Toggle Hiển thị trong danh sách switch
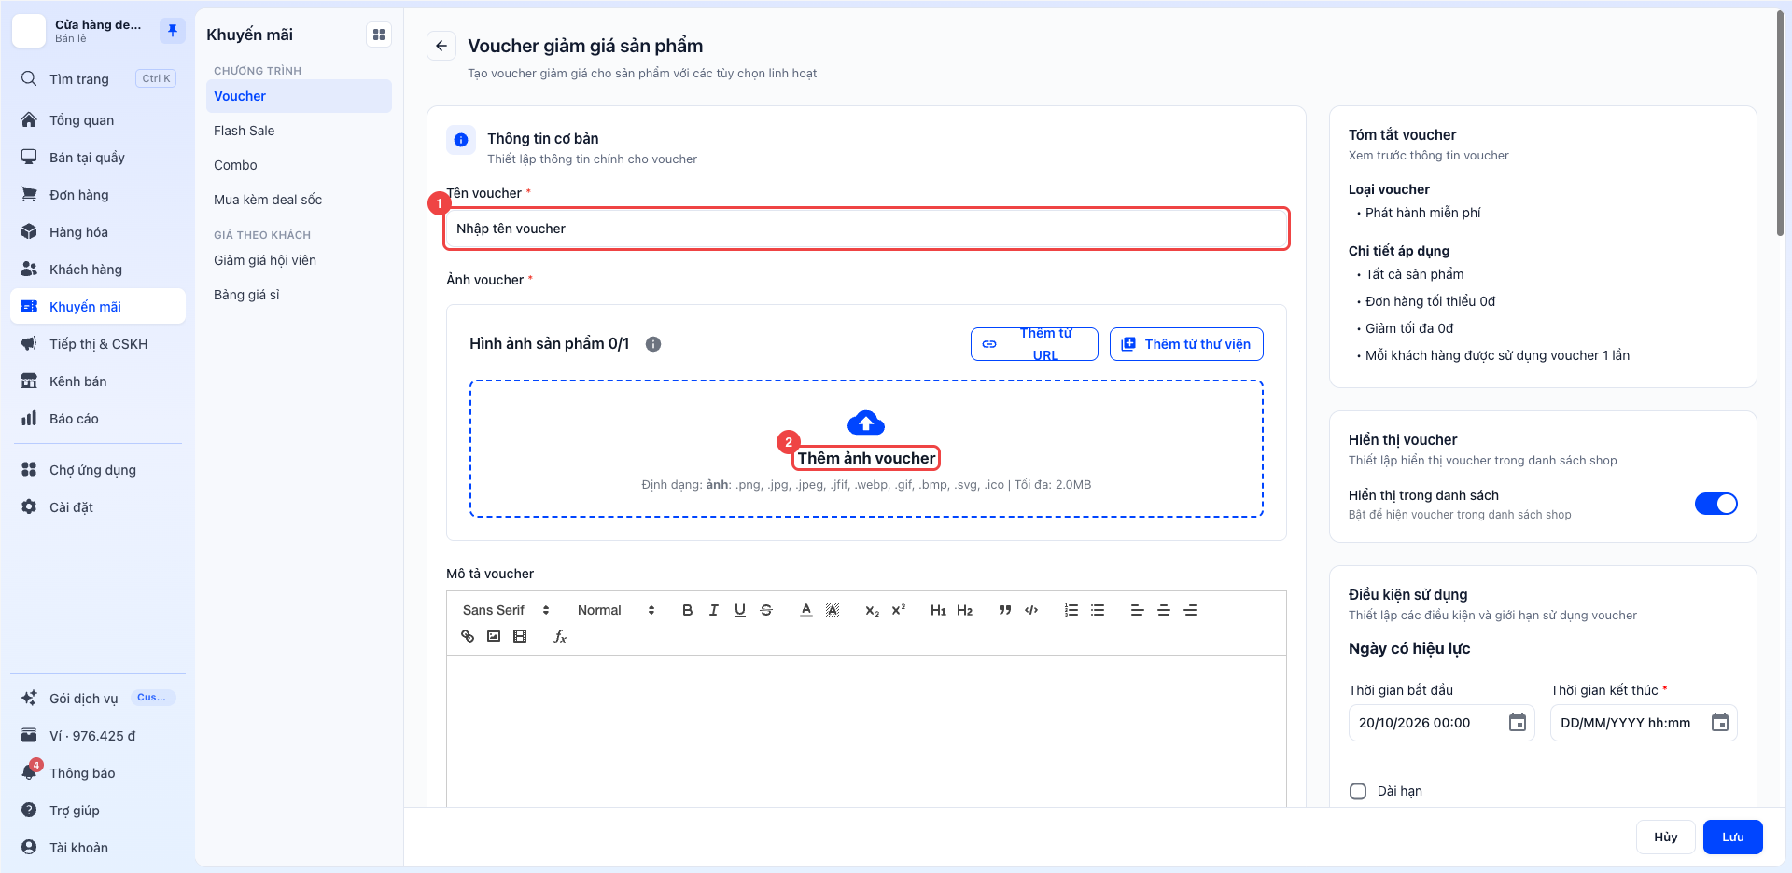The height and width of the screenshot is (873, 1792). coord(1715,504)
